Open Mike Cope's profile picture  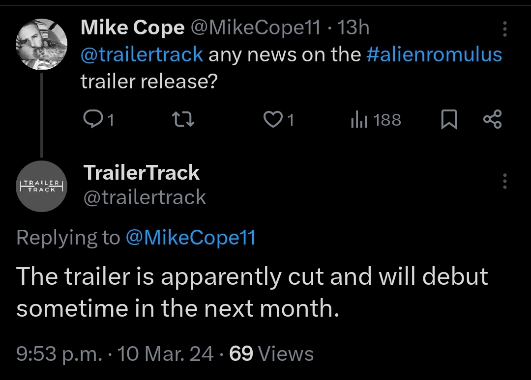[x=42, y=45]
